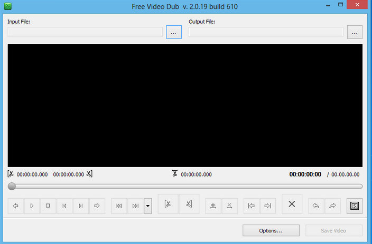The image size is (372, 244).
Task: Click the select-all range toolbar button
Action: [x=213, y=206]
